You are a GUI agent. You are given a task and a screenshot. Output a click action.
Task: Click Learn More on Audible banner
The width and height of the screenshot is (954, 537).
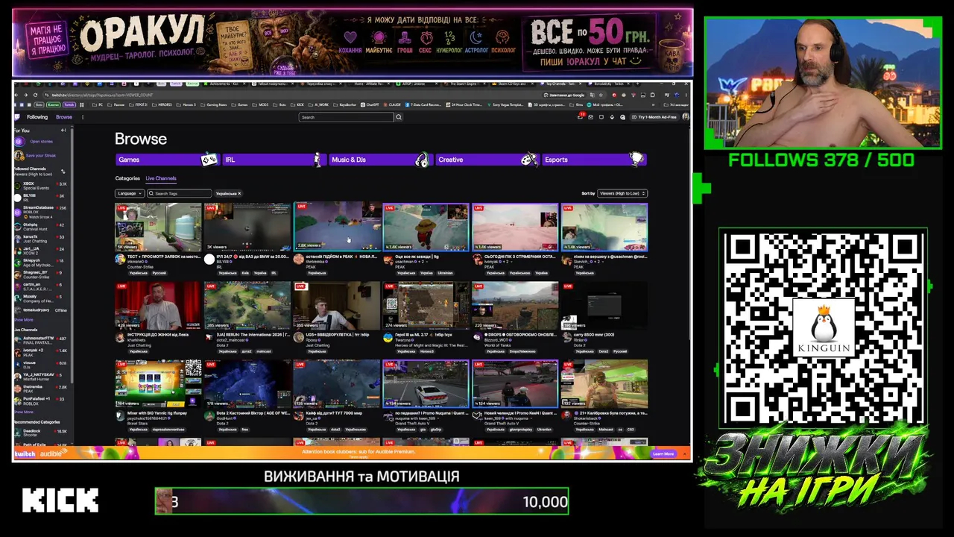663,453
